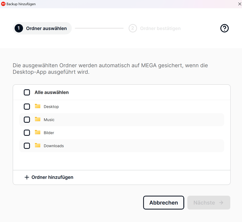Click the Music folder icon
Image resolution: width=242 pixels, height=222 pixels.
[x=38, y=119]
